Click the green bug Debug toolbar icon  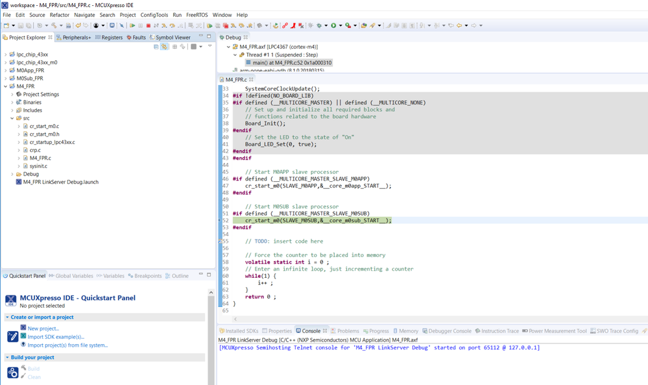tap(319, 25)
